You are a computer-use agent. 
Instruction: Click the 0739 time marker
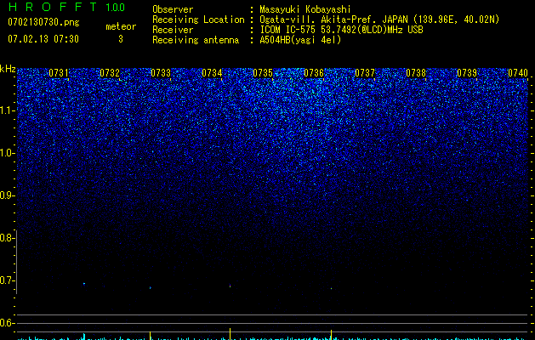pos(467,73)
